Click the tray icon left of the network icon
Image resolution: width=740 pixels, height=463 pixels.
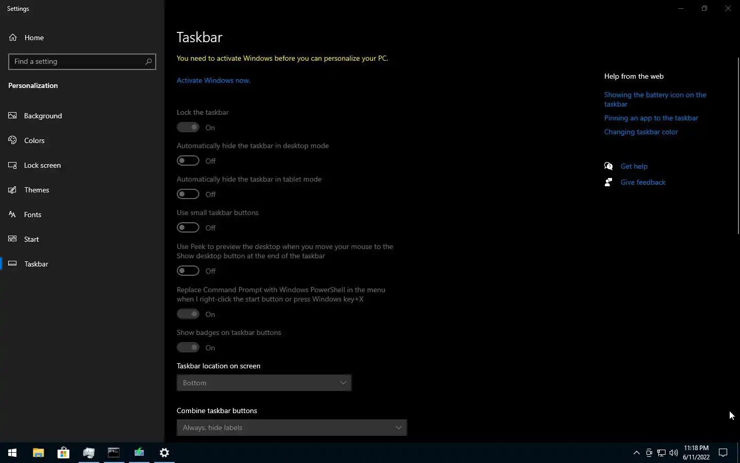pyautogui.click(x=649, y=453)
